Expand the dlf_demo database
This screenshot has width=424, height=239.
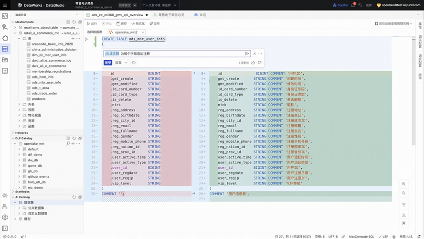(19, 154)
